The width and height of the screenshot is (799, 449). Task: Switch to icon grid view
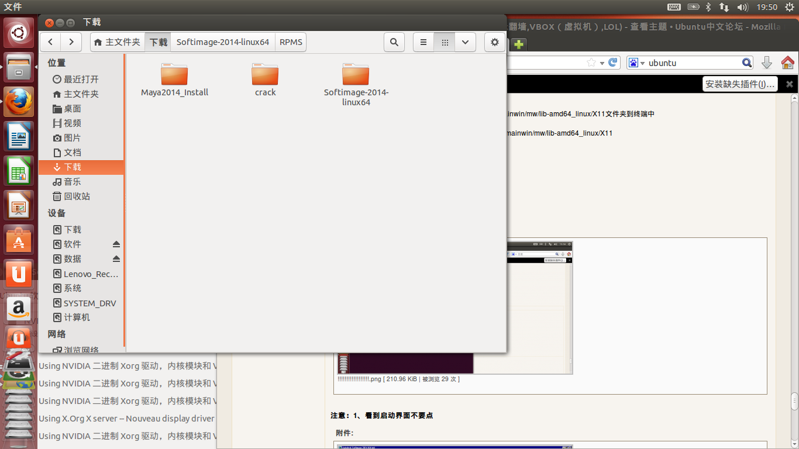click(x=445, y=42)
